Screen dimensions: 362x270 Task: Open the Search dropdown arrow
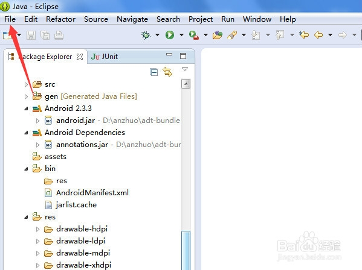click(x=244, y=35)
